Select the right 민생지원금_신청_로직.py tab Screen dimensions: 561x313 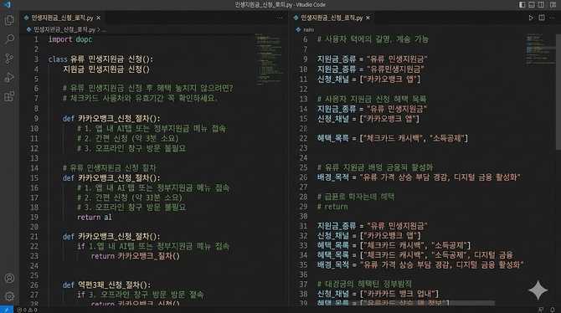tap(332, 18)
